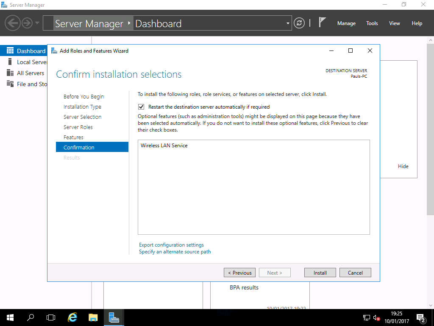Go to Installation Type step
The width and height of the screenshot is (434, 326).
82,107
